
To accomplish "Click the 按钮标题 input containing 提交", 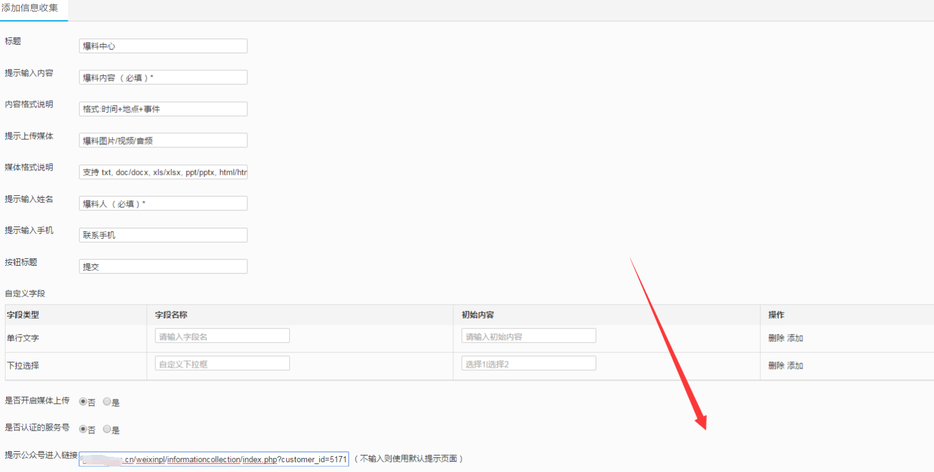I will [163, 266].
